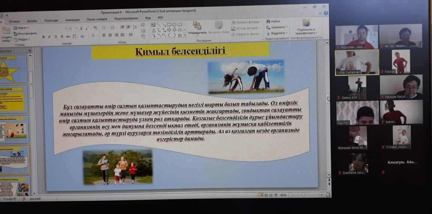Open the Вставка ribbon tab

[x=14, y=21]
